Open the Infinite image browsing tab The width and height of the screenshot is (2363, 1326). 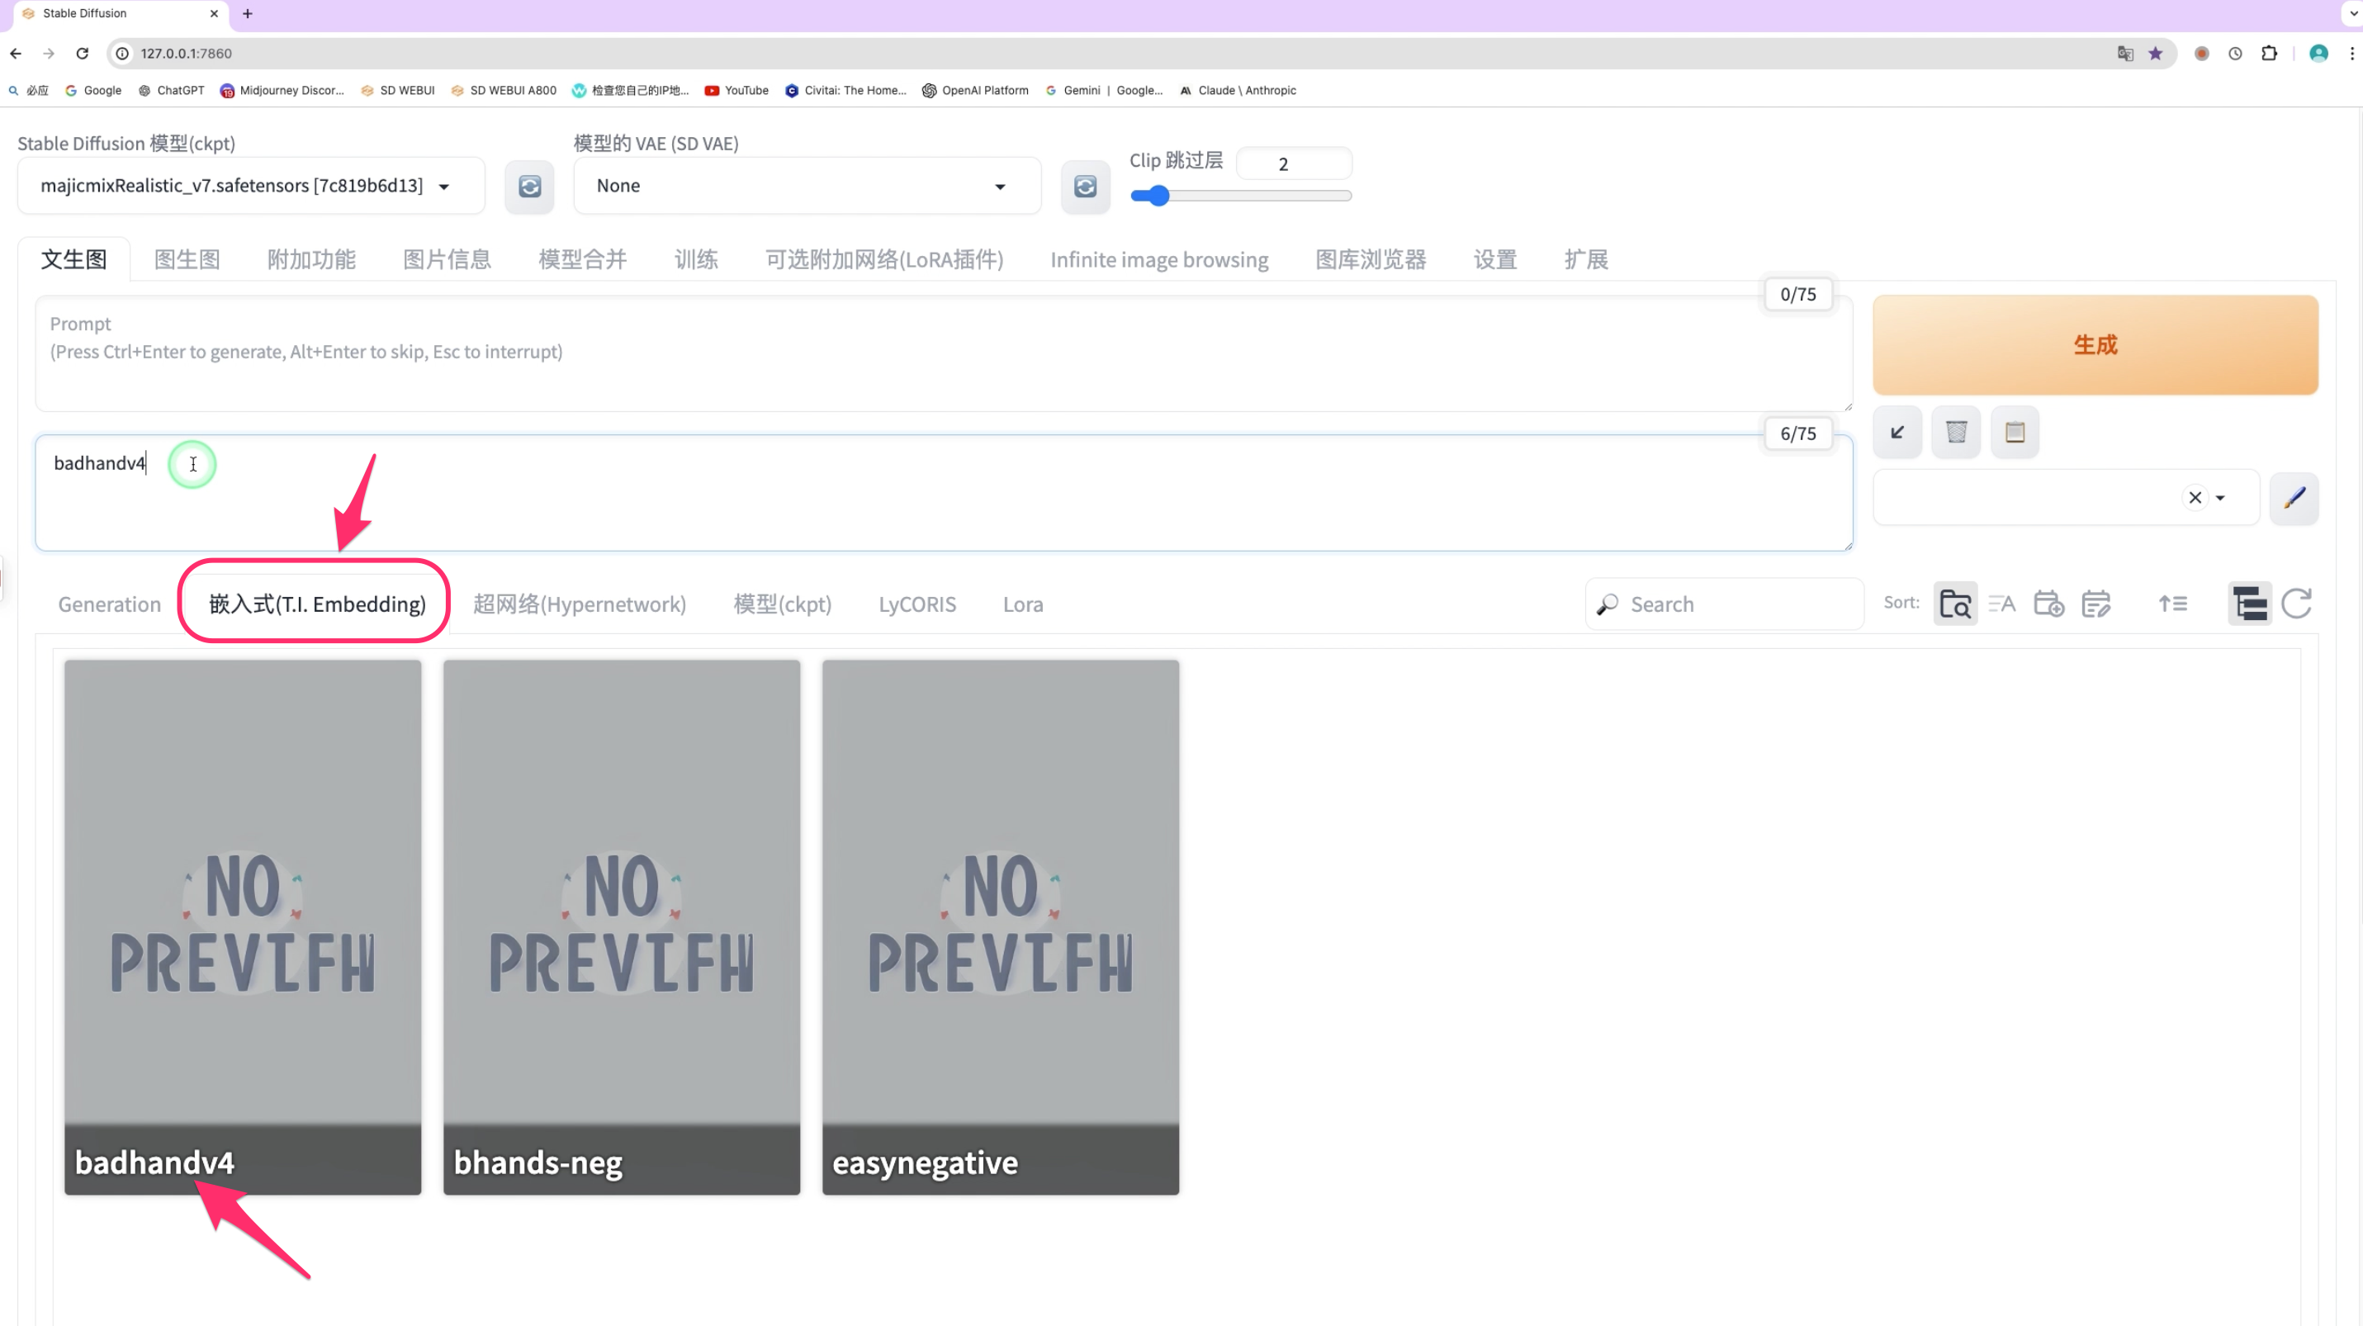click(x=1159, y=259)
